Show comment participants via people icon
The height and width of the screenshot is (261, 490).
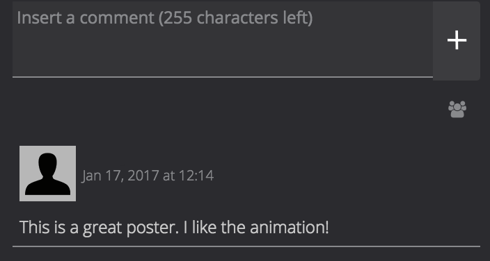[457, 109]
